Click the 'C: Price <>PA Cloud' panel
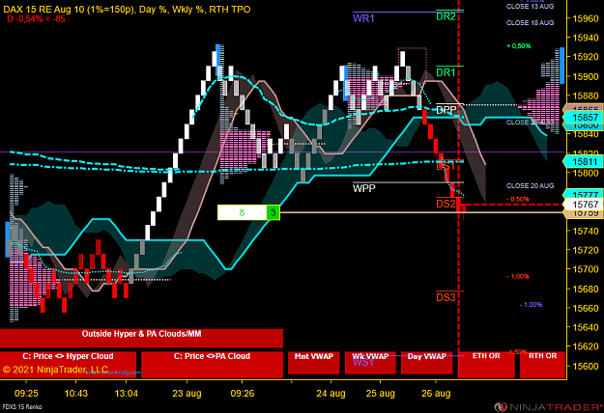This screenshot has width=604, height=413. tap(212, 364)
